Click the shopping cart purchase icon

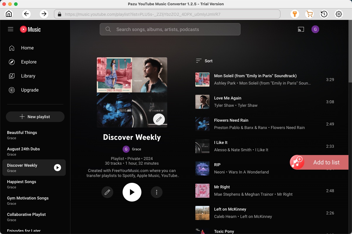tap(309, 14)
